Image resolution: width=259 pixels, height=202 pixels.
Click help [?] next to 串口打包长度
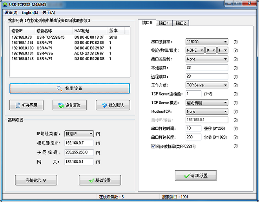[x=235, y=137]
